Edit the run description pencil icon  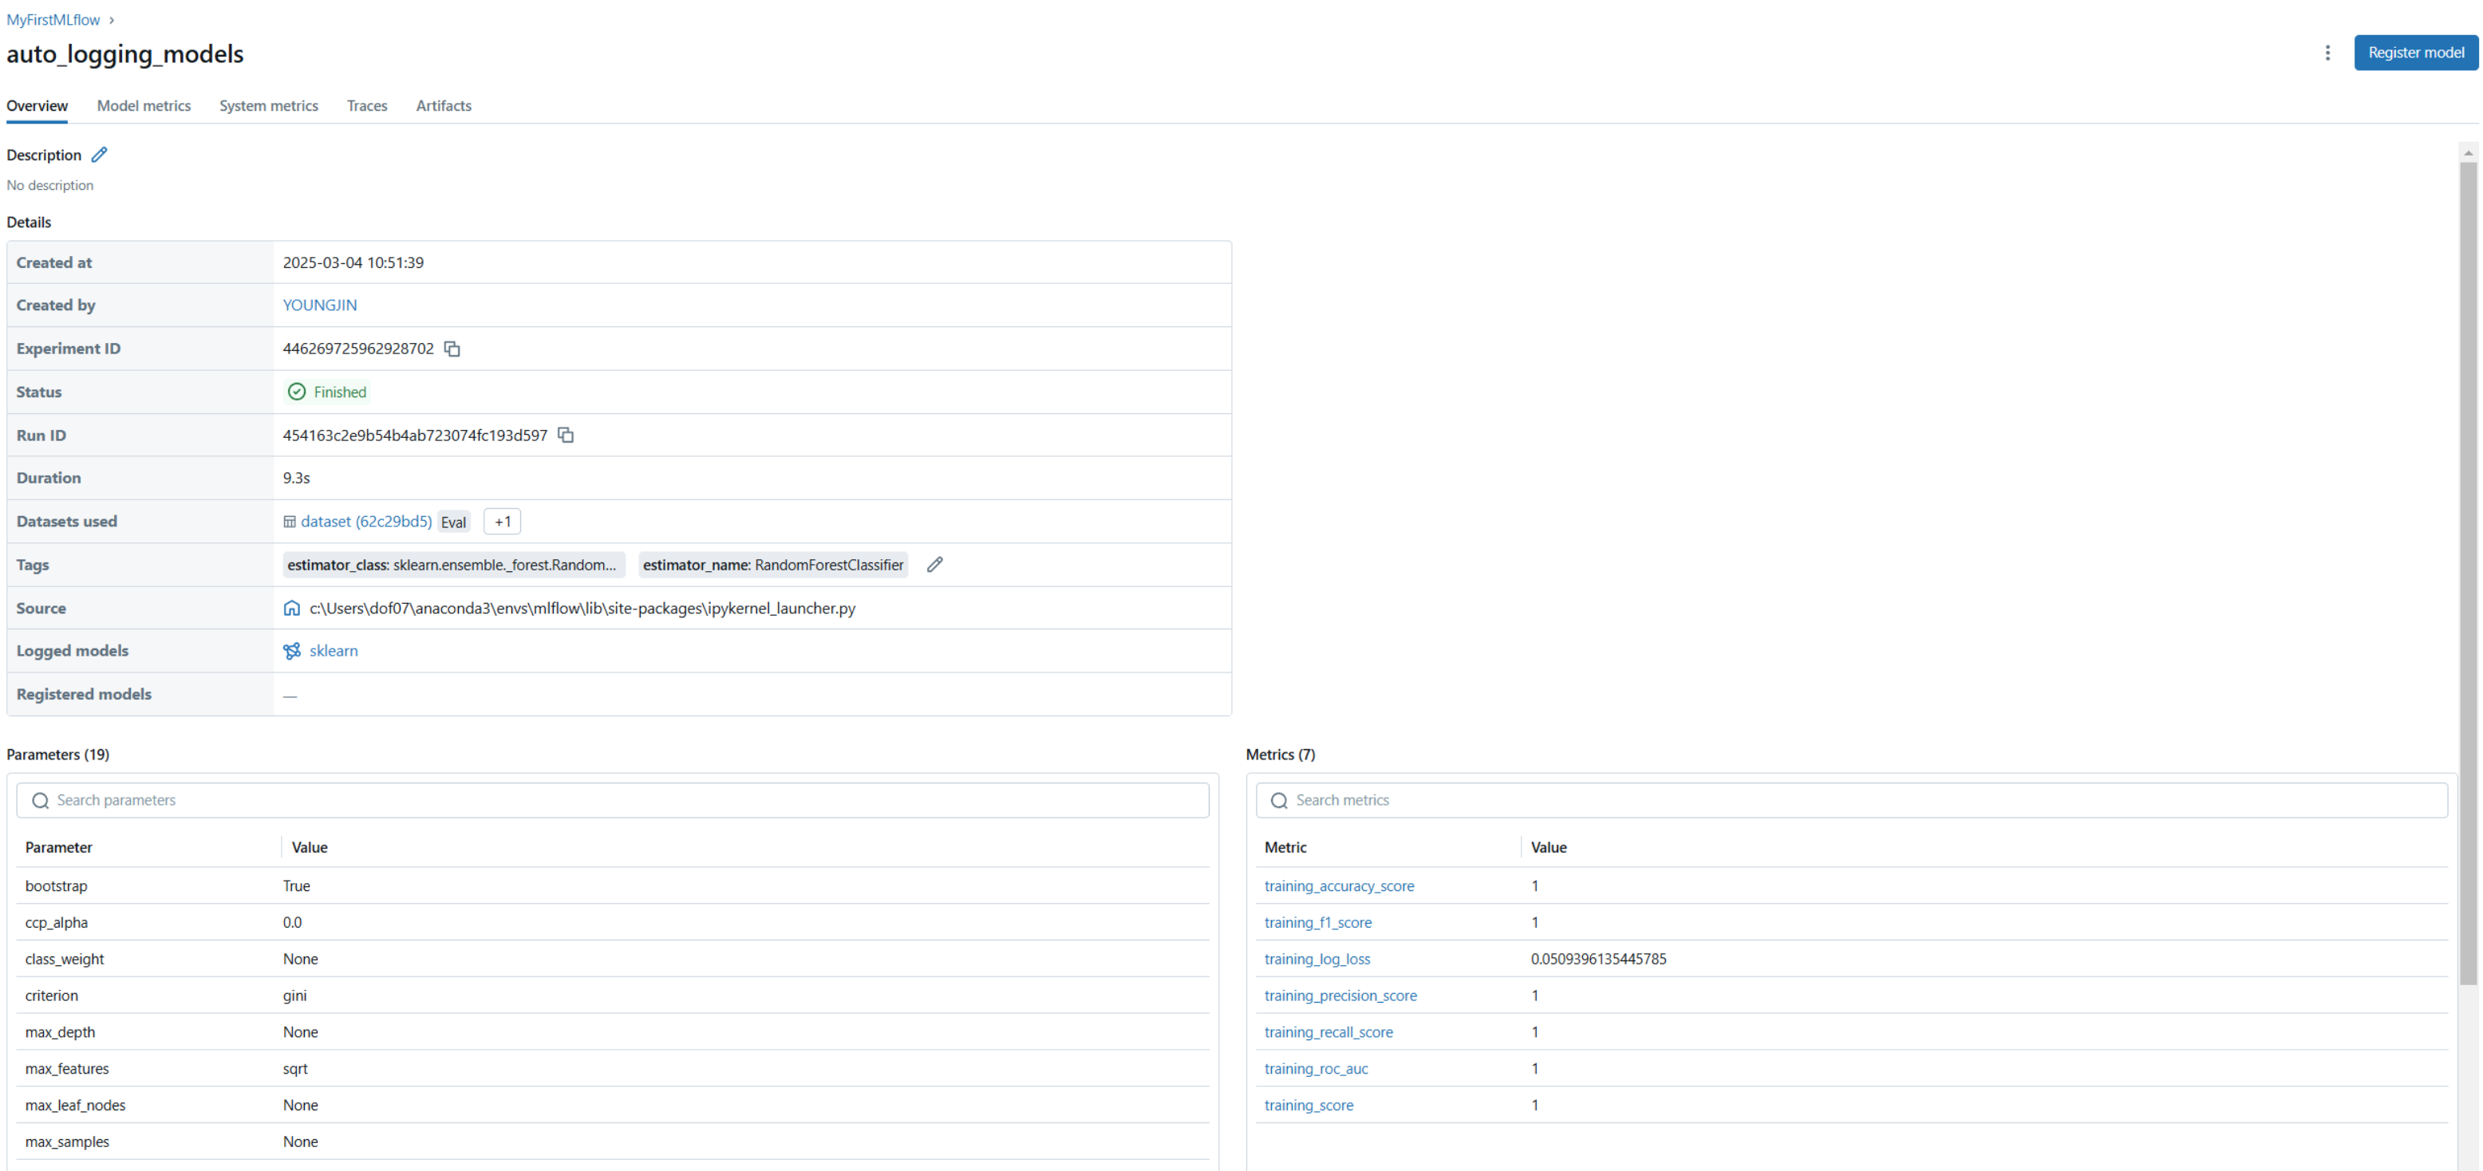[x=99, y=154]
